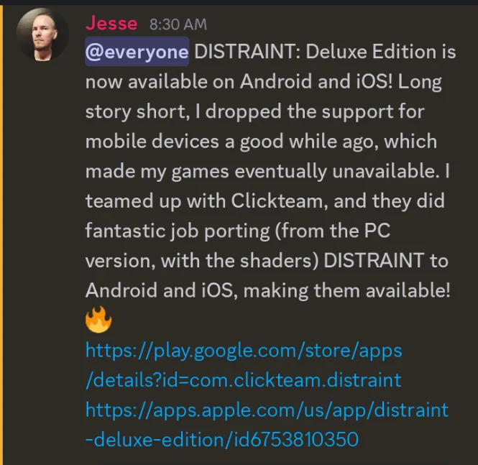Click the fire emoji in the message
The width and height of the screenshot is (478, 465).
point(98,320)
